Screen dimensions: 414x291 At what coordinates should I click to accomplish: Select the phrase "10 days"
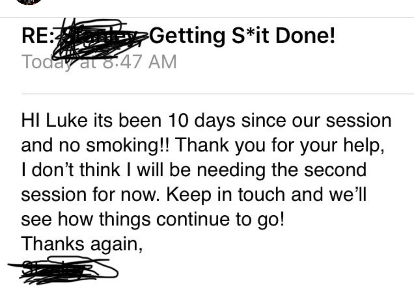201,121
